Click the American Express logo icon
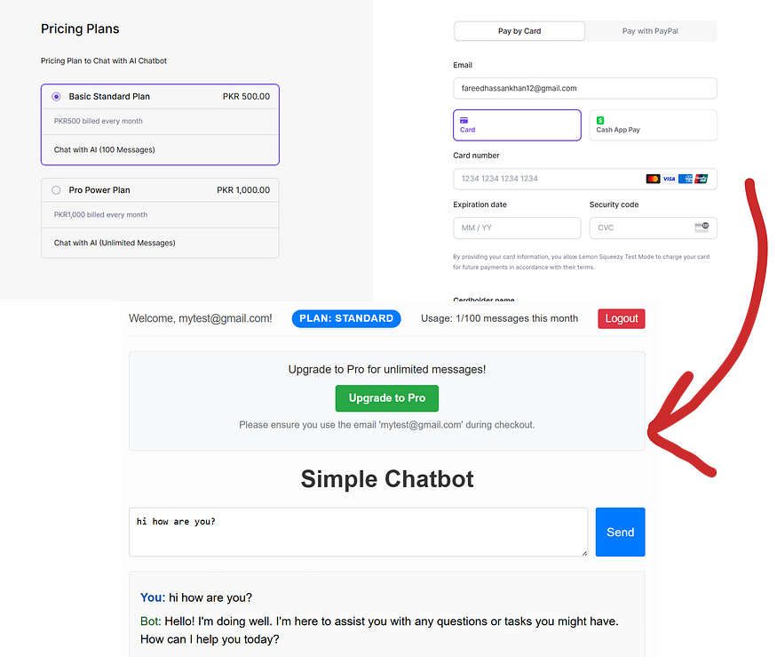Screen dimensions: 777x657 686,179
